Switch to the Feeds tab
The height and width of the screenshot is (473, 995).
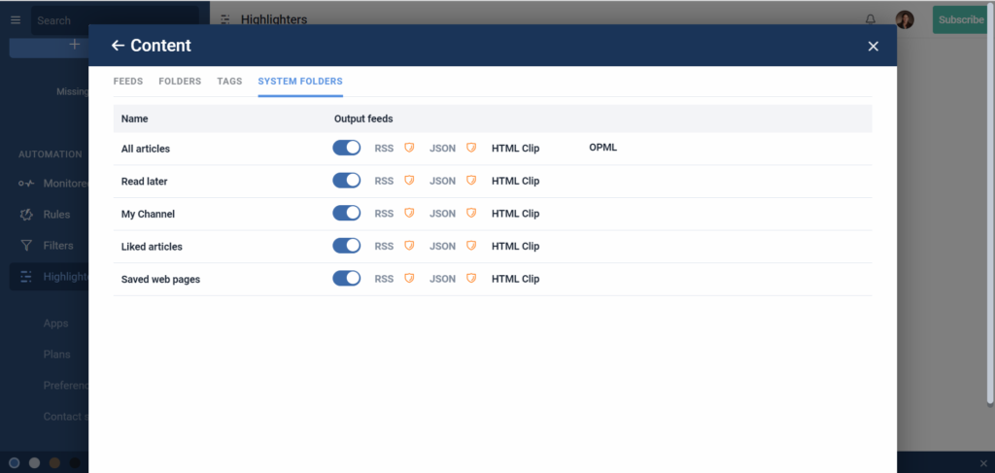tap(128, 82)
